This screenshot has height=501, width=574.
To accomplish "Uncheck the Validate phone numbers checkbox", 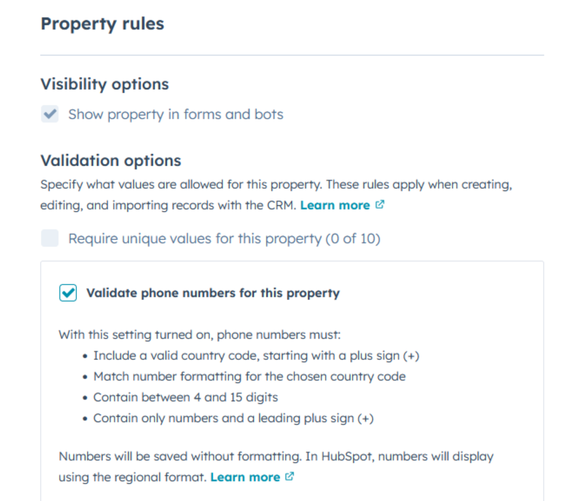I will click(68, 293).
